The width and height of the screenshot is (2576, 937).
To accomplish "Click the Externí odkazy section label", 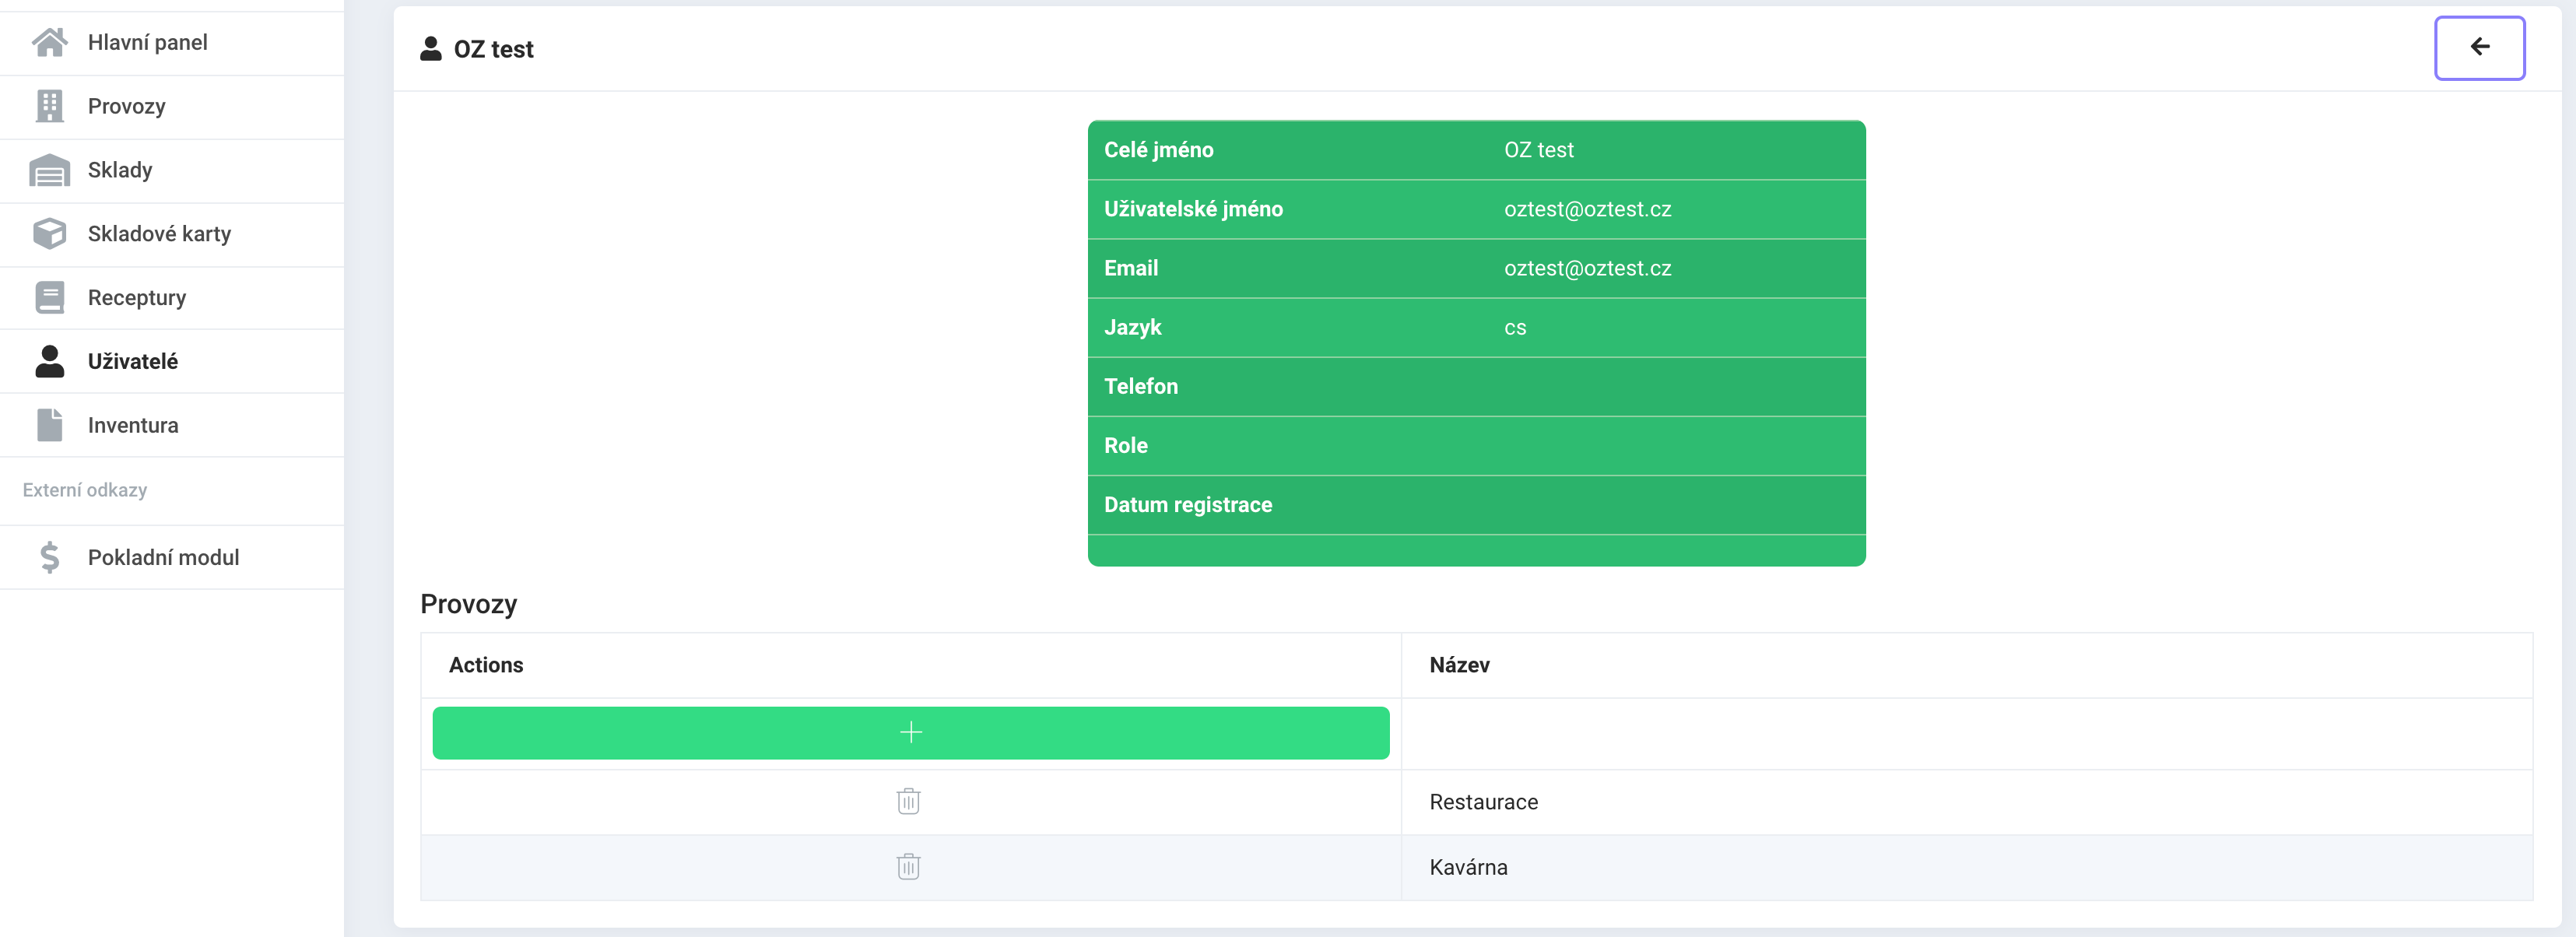I will click(85, 490).
